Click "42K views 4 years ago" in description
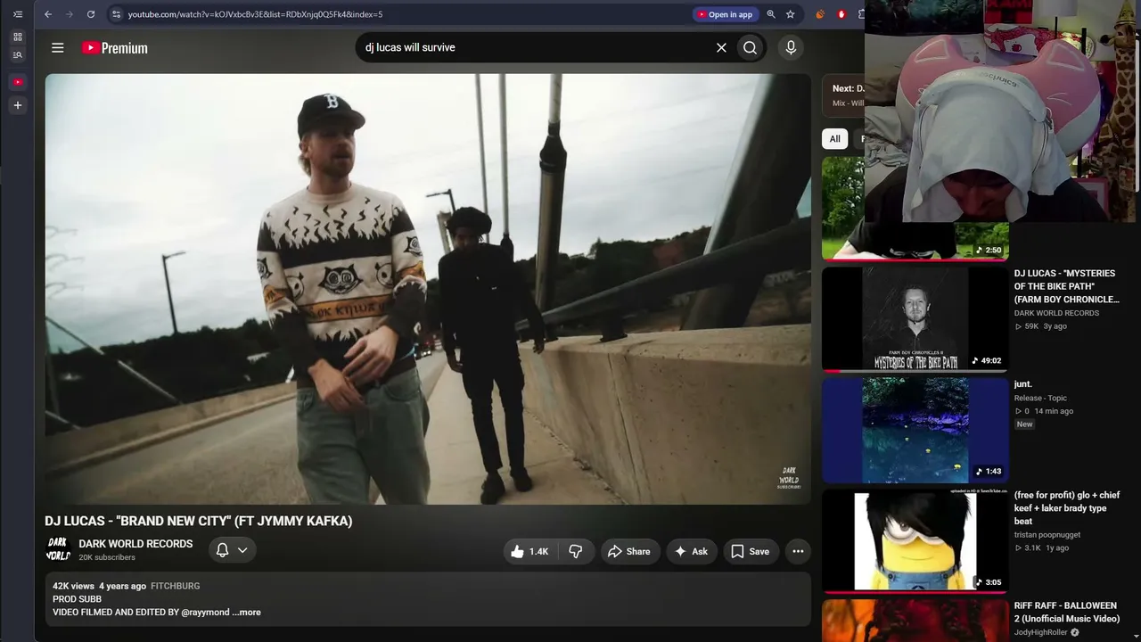Image resolution: width=1141 pixels, height=642 pixels. 99,586
